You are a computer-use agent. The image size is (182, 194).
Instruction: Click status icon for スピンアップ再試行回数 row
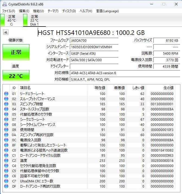click(x=6, y=135)
